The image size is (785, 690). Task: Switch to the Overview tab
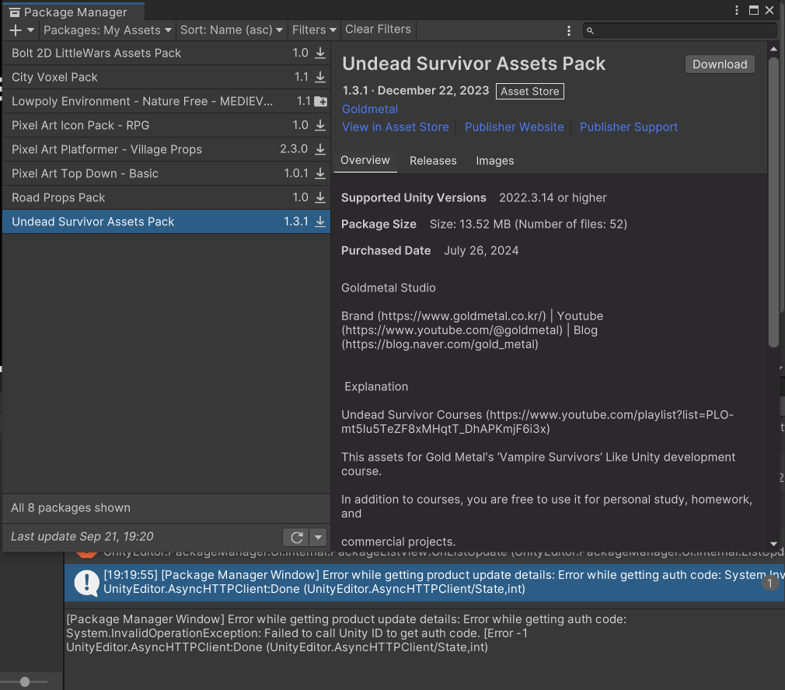click(x=365, y=161)
